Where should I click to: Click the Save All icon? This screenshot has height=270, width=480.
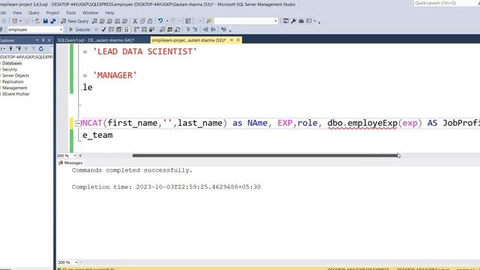pyautogui.click(x=53, y=21)
